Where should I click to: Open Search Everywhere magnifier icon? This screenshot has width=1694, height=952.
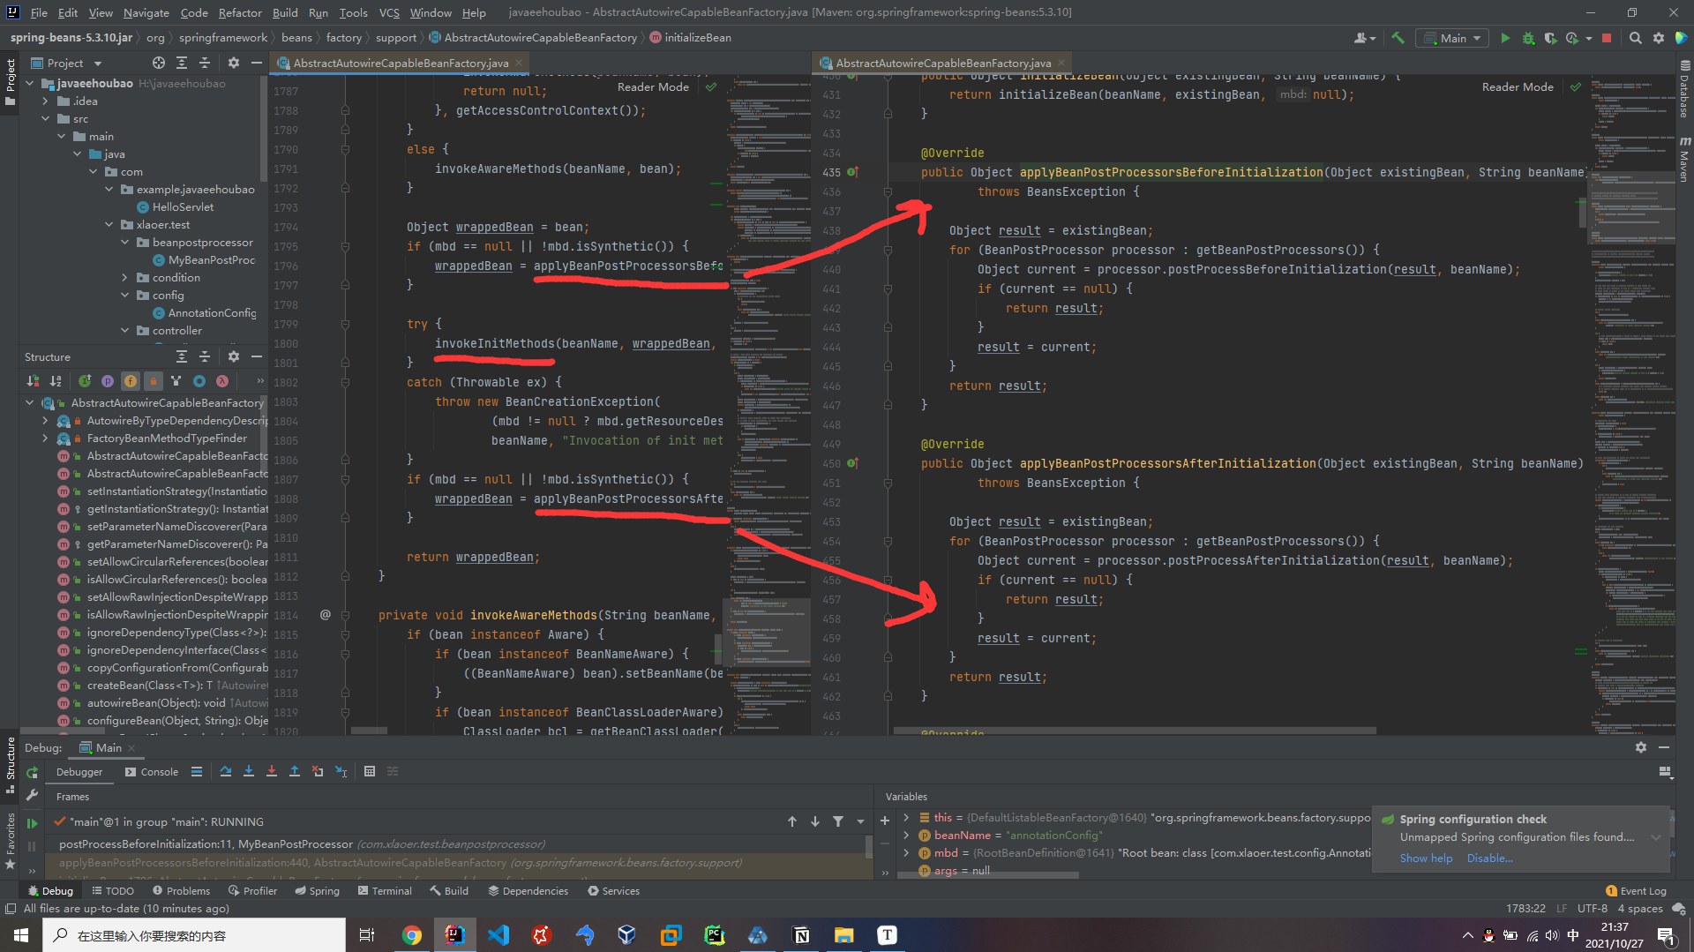point(1635,38)
